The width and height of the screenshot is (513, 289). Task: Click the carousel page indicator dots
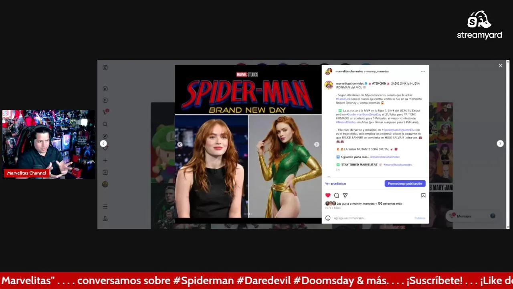coord(248,214)
